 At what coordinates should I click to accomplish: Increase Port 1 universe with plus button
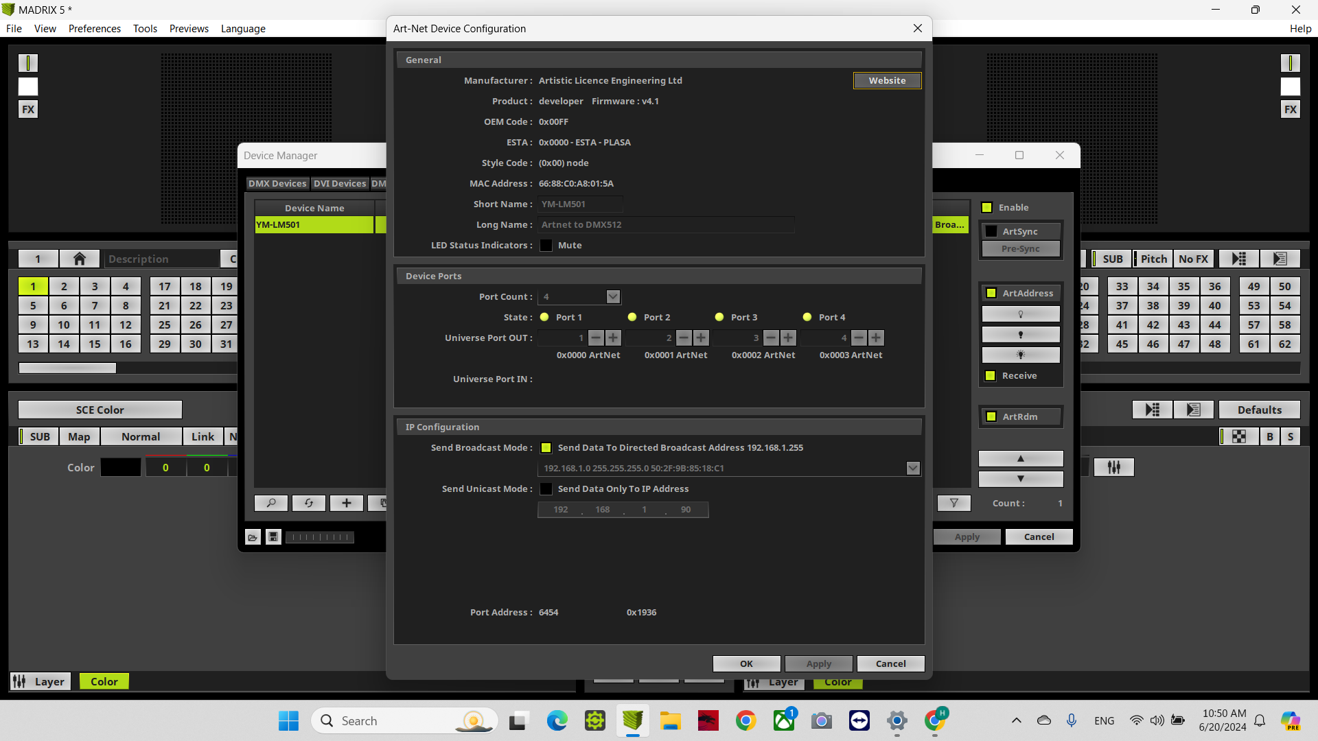pyautogui.click(x=613, y=338)
